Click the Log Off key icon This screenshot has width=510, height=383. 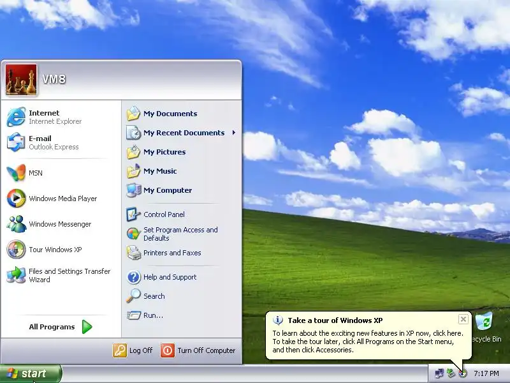coord(120,350)
